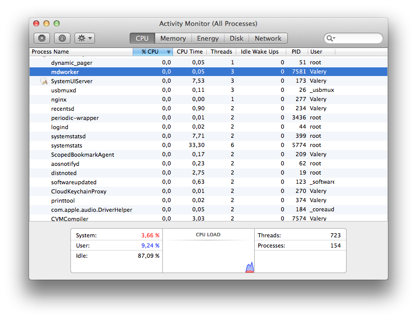This screenshot has height=320, width=417.
Task: Sort by CPU Time column header
Action: 190,52
